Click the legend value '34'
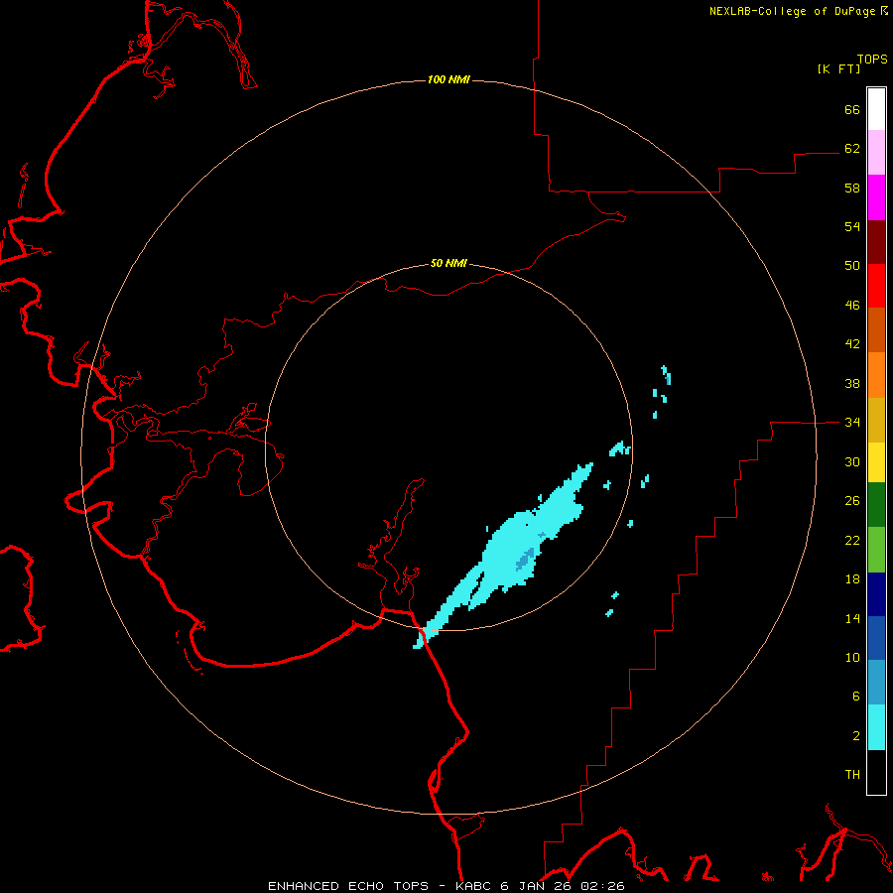This screenshot has width=893, height=893. pos(852,423)
